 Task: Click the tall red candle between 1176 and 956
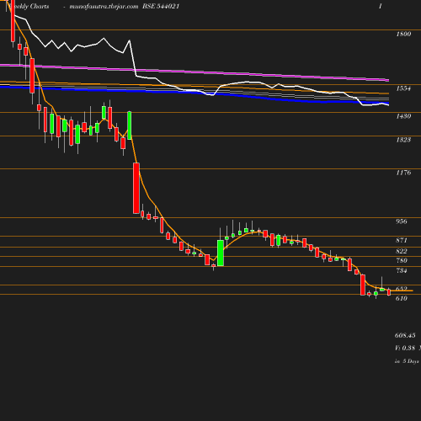pos(136,188)
